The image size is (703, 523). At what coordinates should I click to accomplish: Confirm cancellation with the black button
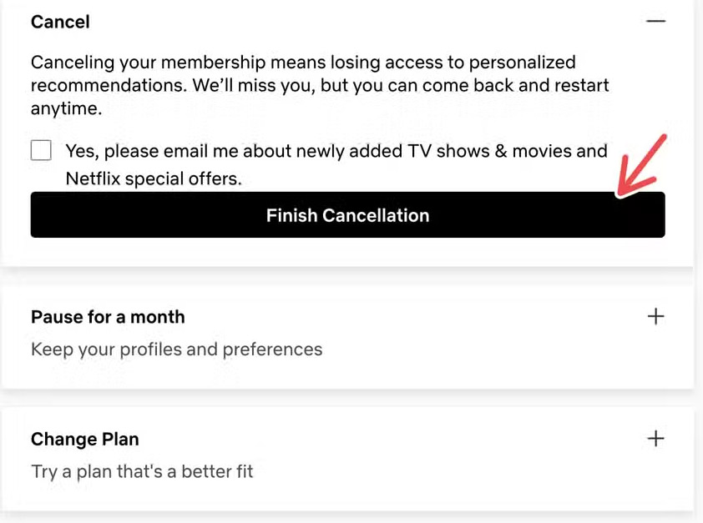[x=347, y=214]
